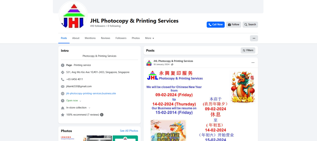Open the Reviews tab
Image resolution: width=317 pixels, height=141 pixels.
pos(106,38)
